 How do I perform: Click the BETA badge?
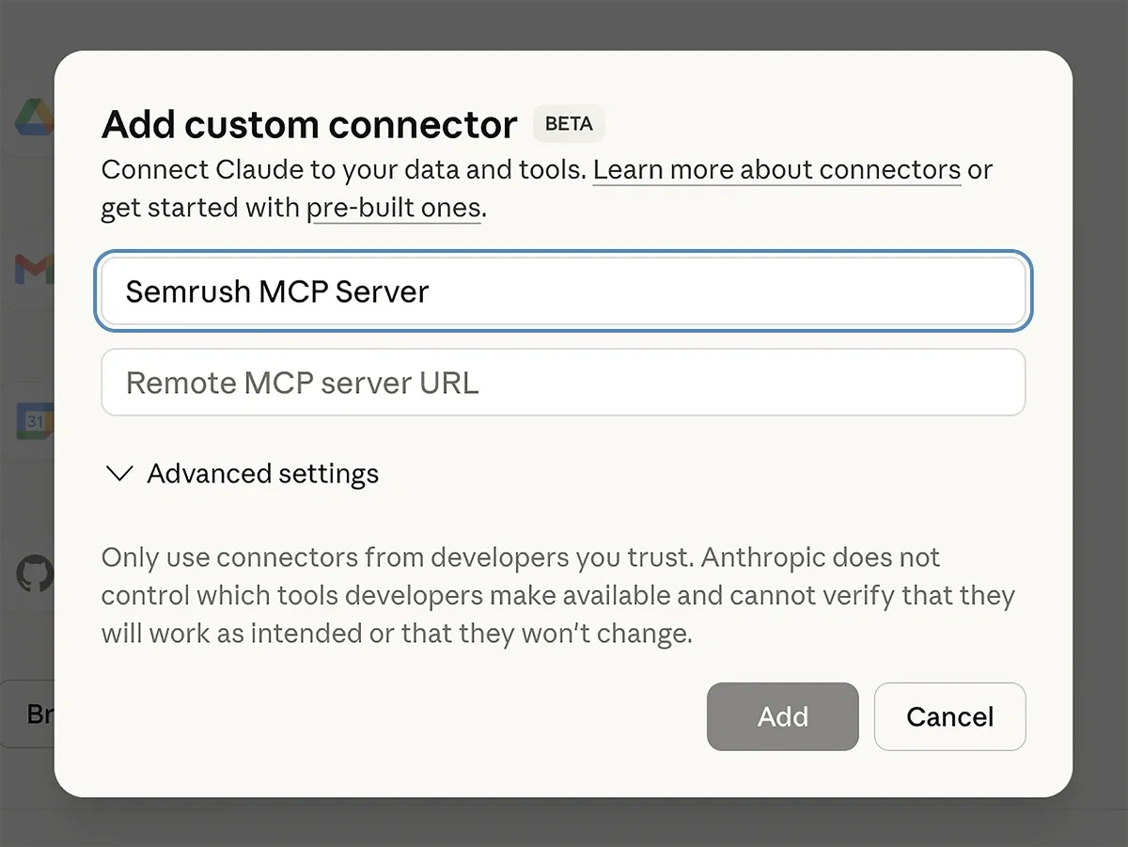568,123
